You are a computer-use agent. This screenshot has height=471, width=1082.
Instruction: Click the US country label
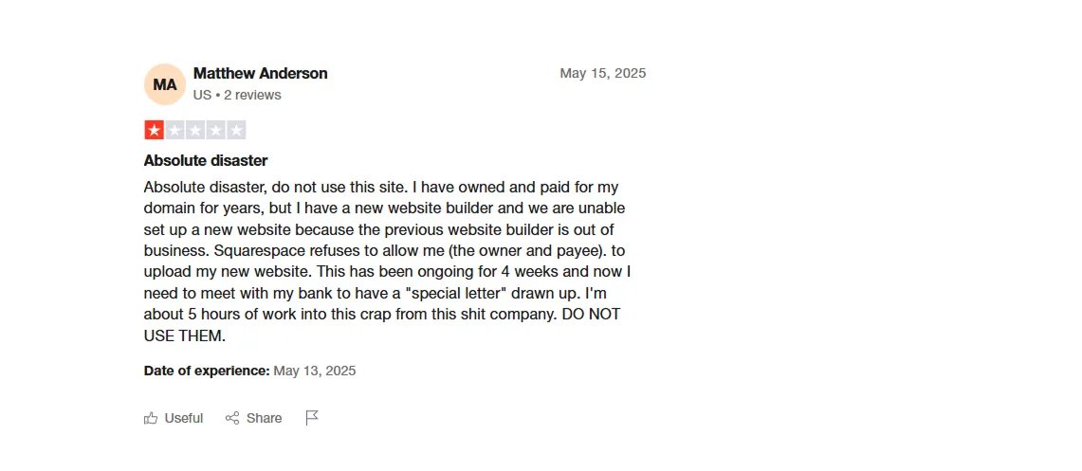tap(202, 95)
